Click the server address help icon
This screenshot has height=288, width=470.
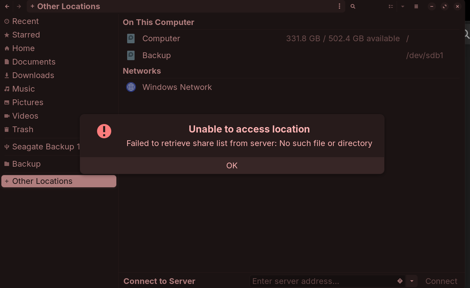[x=400, y=281]
